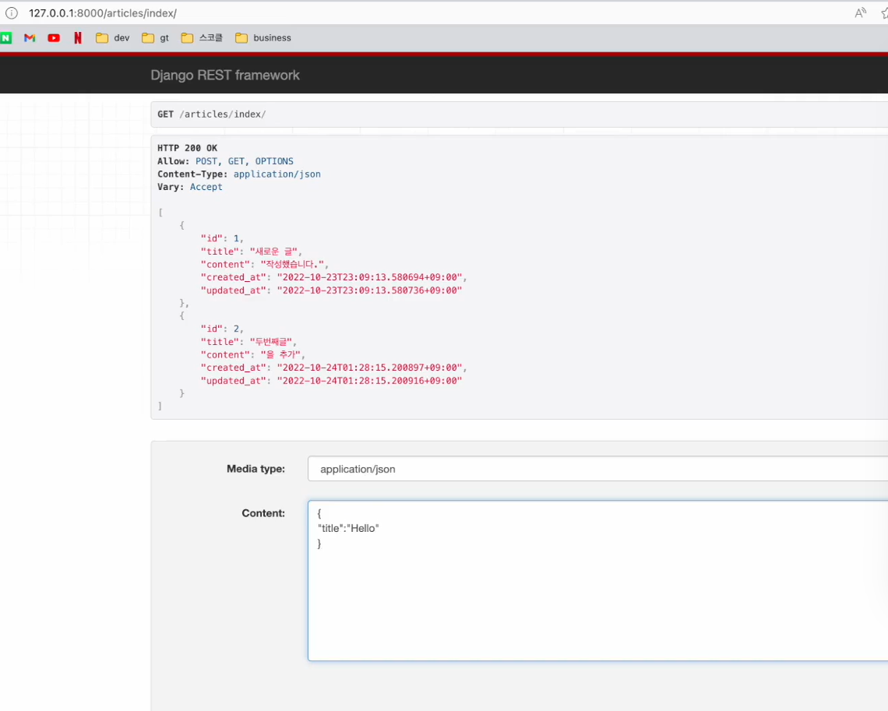Click the title value "새로운 글"
The image size is (888, 711).
pyautogui.click(x=273, y=252)
